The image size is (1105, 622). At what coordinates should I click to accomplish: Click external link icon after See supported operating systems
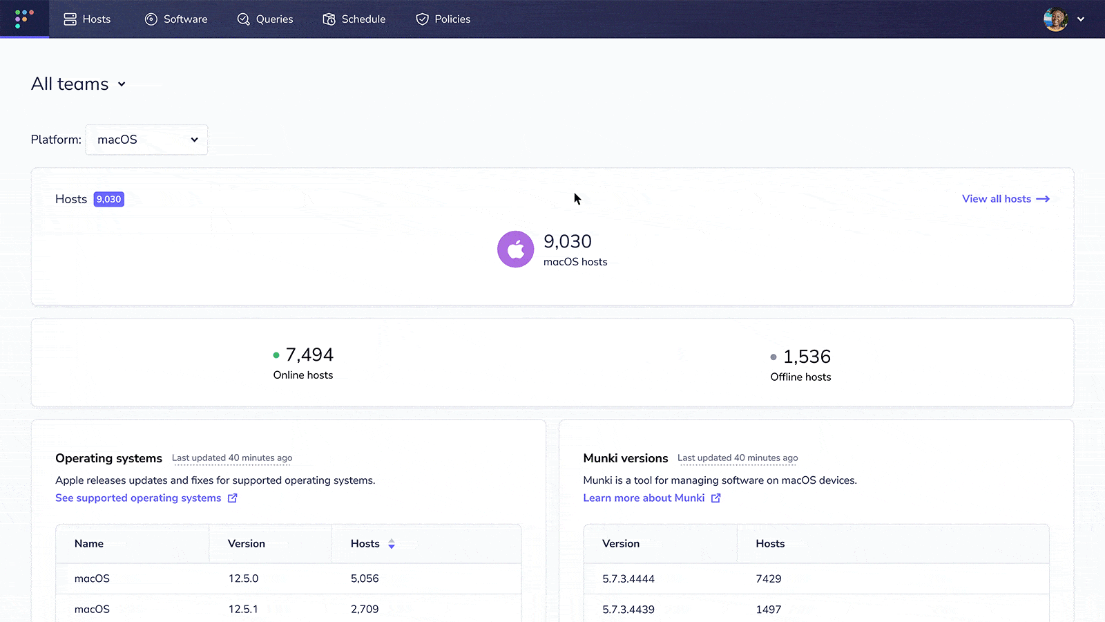pyautogui.click(x=233, y=498)
